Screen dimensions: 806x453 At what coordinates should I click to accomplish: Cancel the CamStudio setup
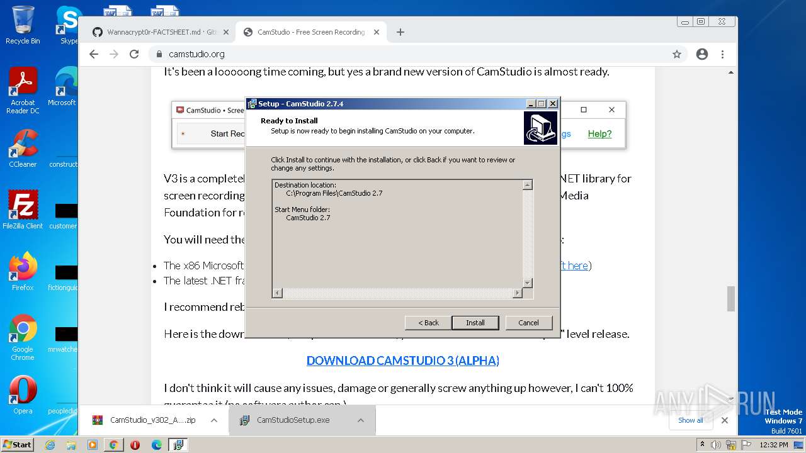528,323
